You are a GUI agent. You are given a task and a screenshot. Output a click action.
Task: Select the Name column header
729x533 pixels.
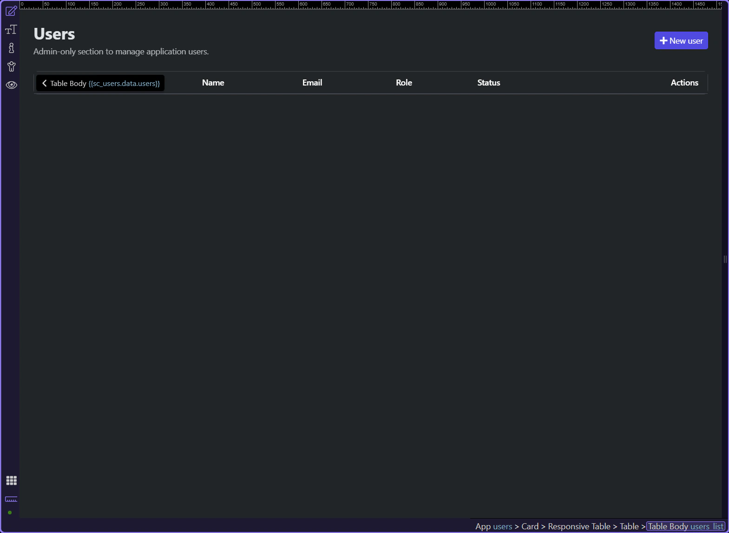[x=213, y=83]
